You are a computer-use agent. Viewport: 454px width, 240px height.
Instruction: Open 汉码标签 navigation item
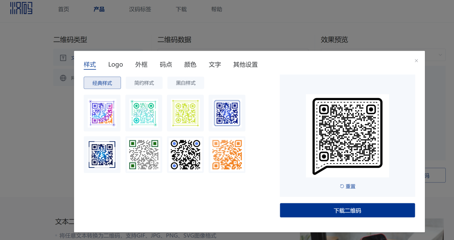click(140, 9)
